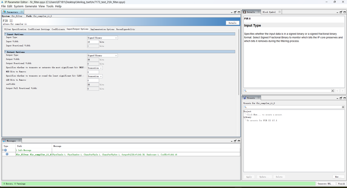
Task: Open the View menu
Action: (42, 6)
